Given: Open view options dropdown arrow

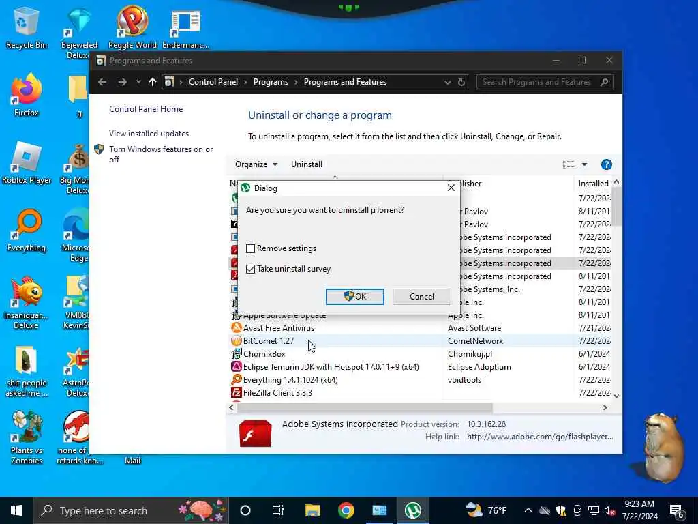Looking at the screenshot, I should coord(584,164).
